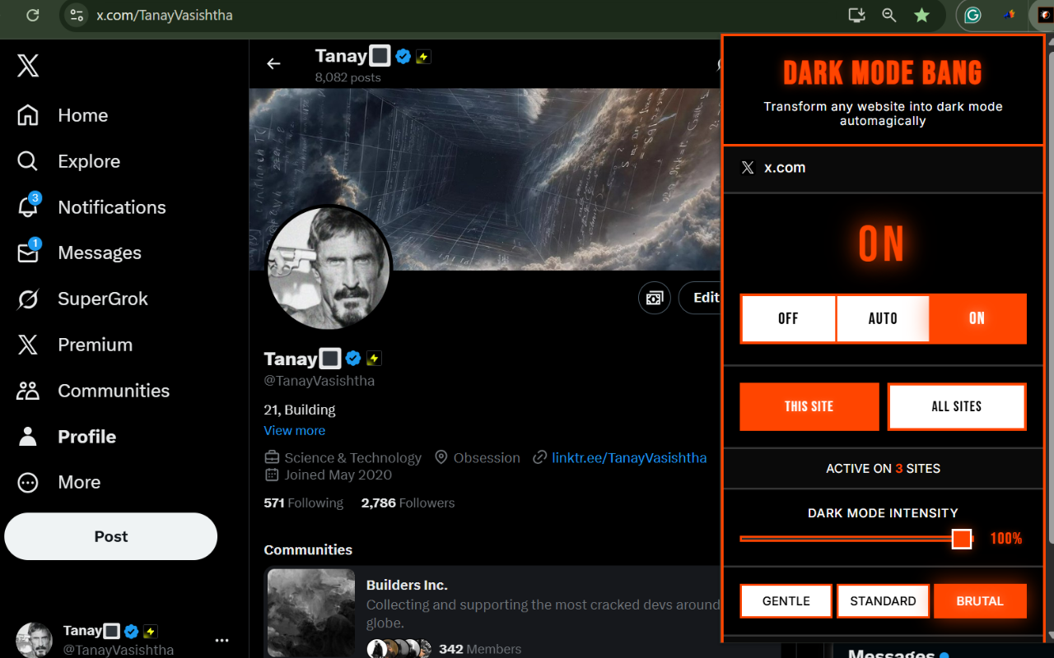This screenshot has width=1054, height=658.
Task: Open Explore from the sidebar
Action: point(68,161)
